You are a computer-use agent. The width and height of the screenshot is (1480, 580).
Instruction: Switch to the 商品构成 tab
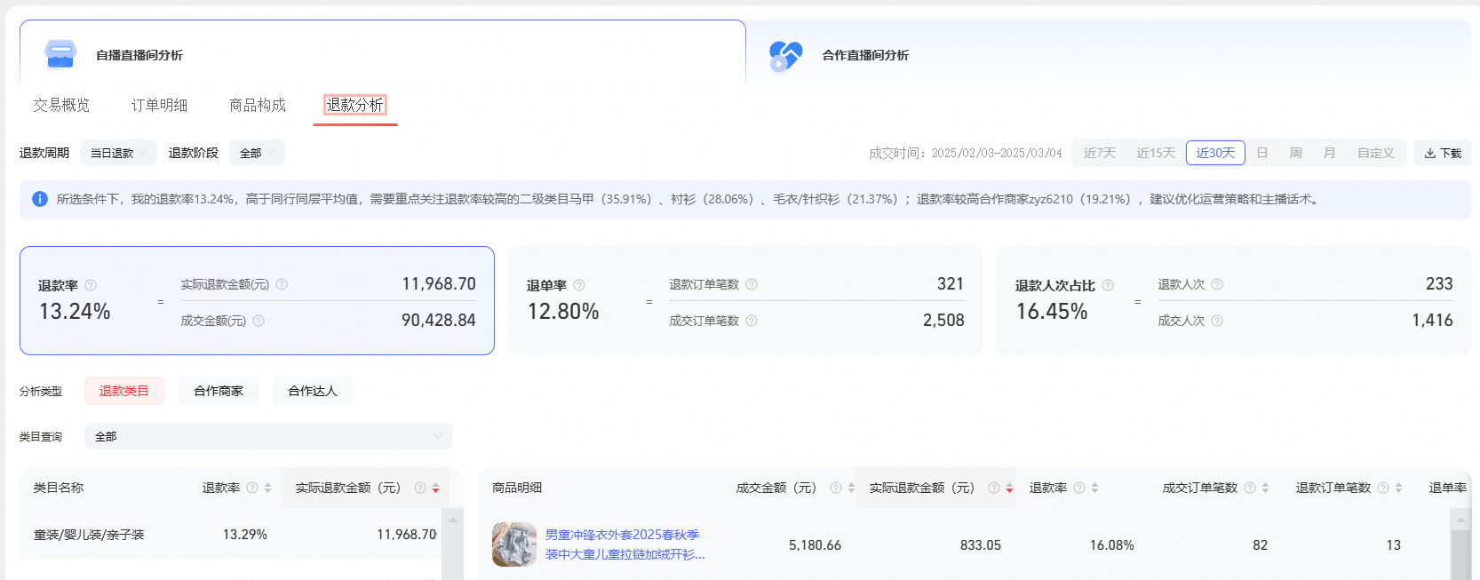click(x=258, y=105)
